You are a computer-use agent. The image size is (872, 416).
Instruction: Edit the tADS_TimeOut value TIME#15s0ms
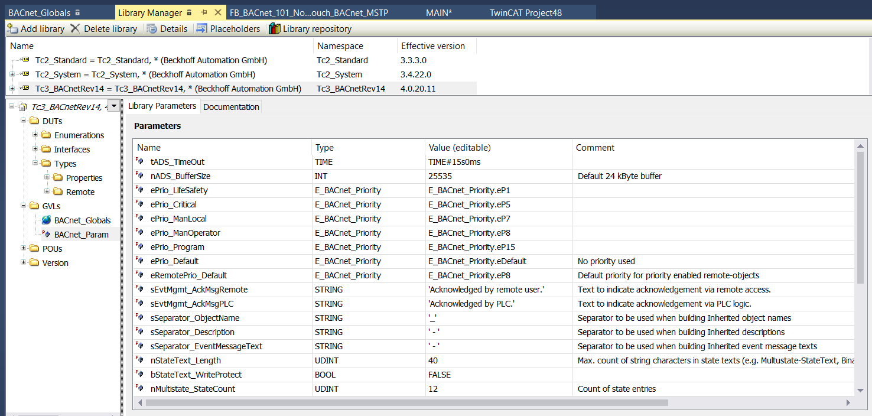tap(499, 162)
